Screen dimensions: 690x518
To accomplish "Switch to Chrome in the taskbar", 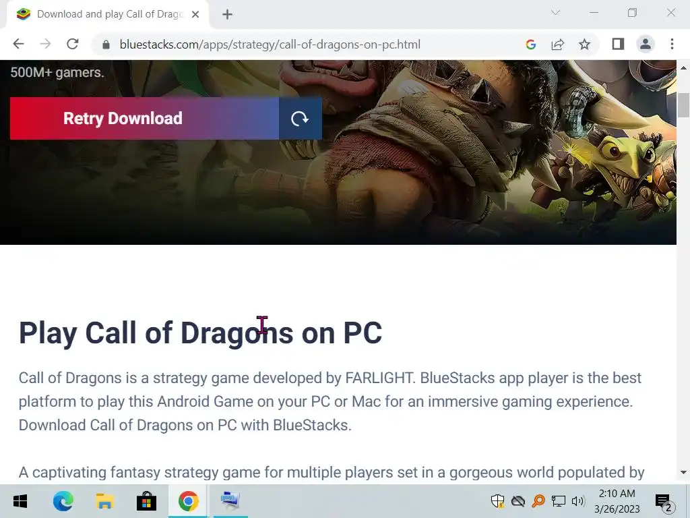I will pyautogui.click(x=189, y=501).
